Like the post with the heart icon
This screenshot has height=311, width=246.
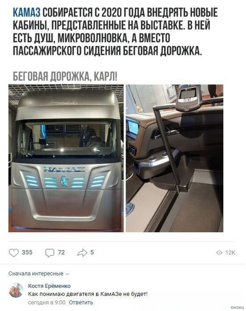pyautogui.click(x=14, y=253)
